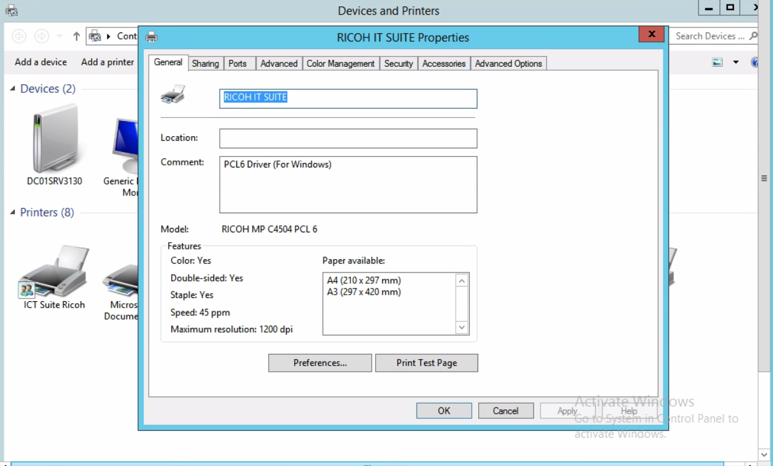The width and height of the screenshot is (773, 466).
Task: Click the Preferences... button
Action: click(320, 363)
